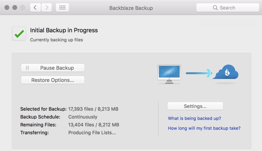
Task: Click the pause bars icon
Action: click(27, 68)
